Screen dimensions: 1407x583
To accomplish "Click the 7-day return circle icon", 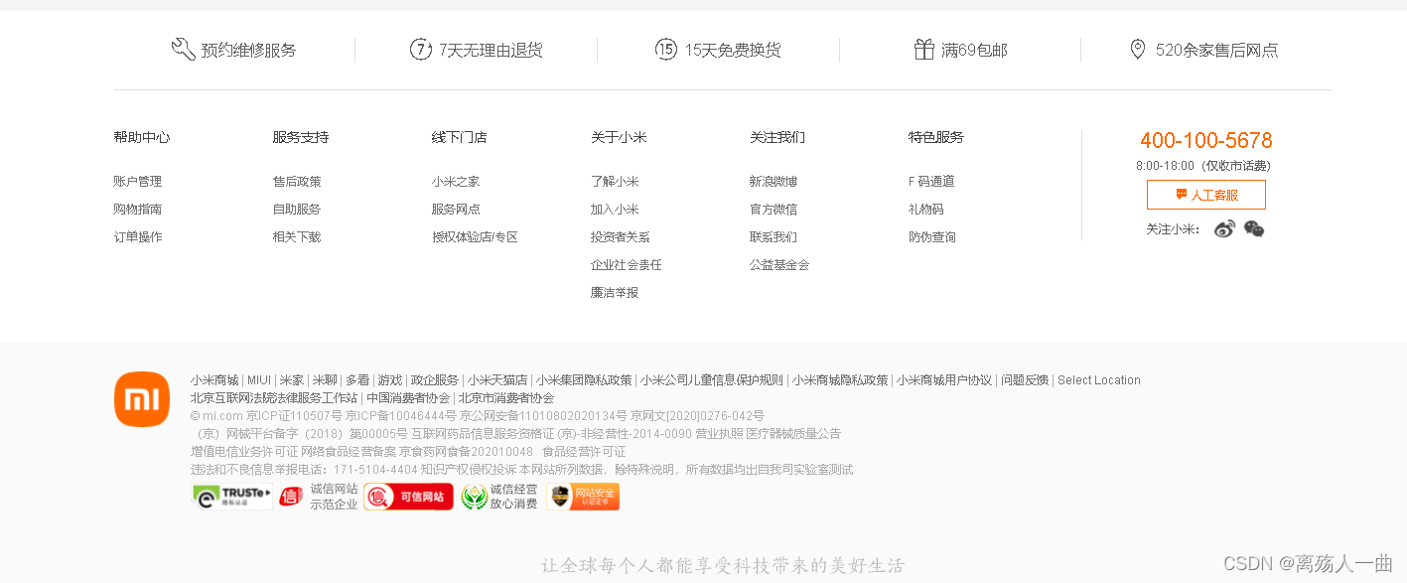I will click(421, 49).
